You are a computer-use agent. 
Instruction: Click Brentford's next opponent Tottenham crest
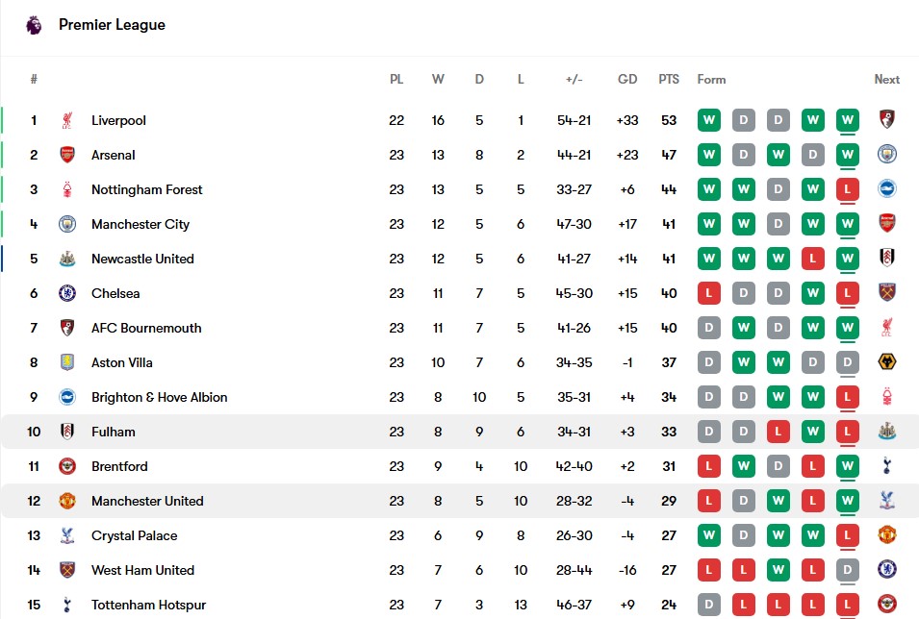(x=887, y=465)
